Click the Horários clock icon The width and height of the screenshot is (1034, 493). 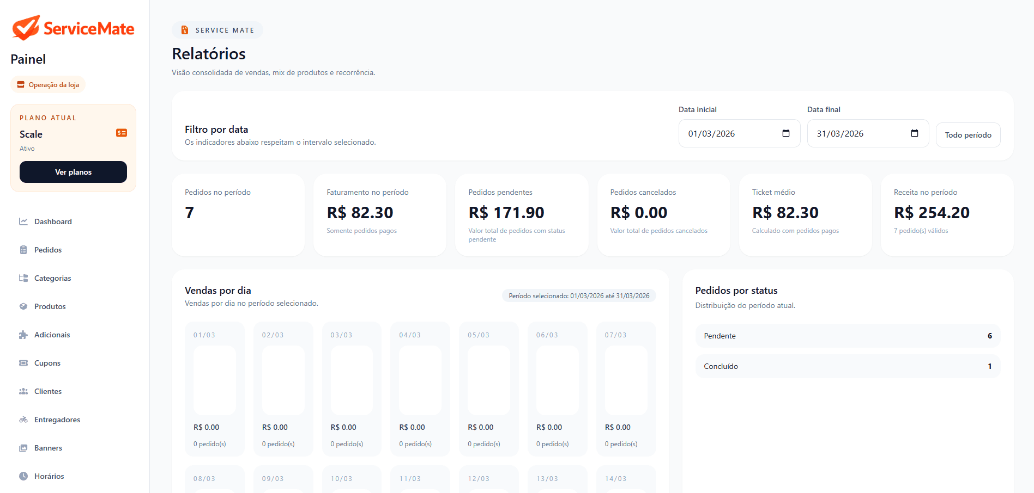tap(23, 476)
